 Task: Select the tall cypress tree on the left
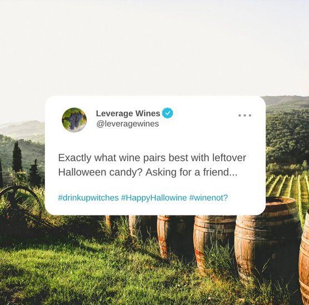(17, 157)
